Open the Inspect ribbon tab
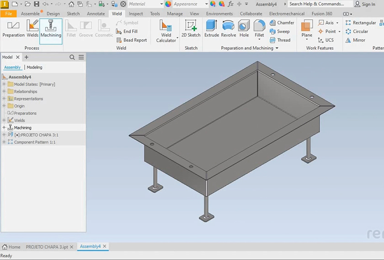 point(136,14)
